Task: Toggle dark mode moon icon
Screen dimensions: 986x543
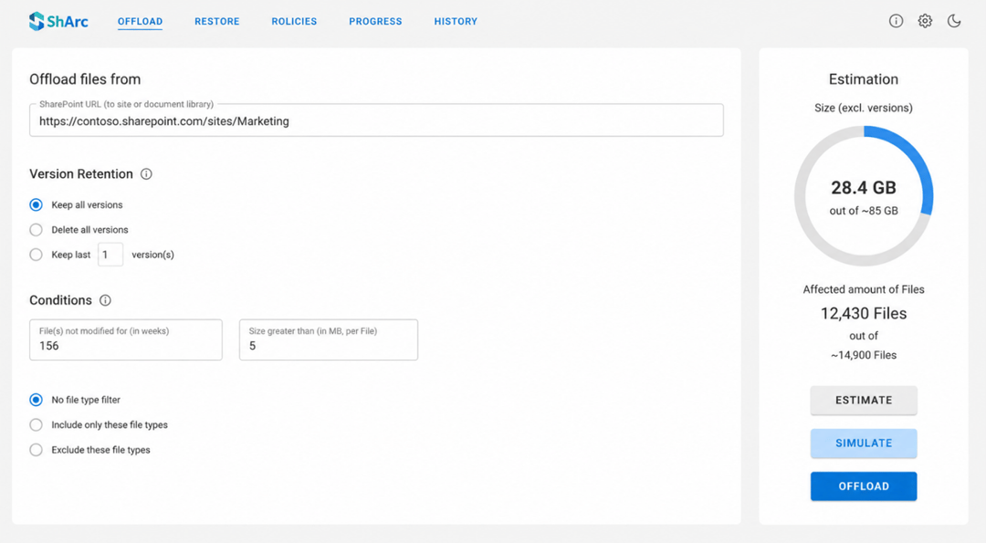Action: click(x=954, y=21)
